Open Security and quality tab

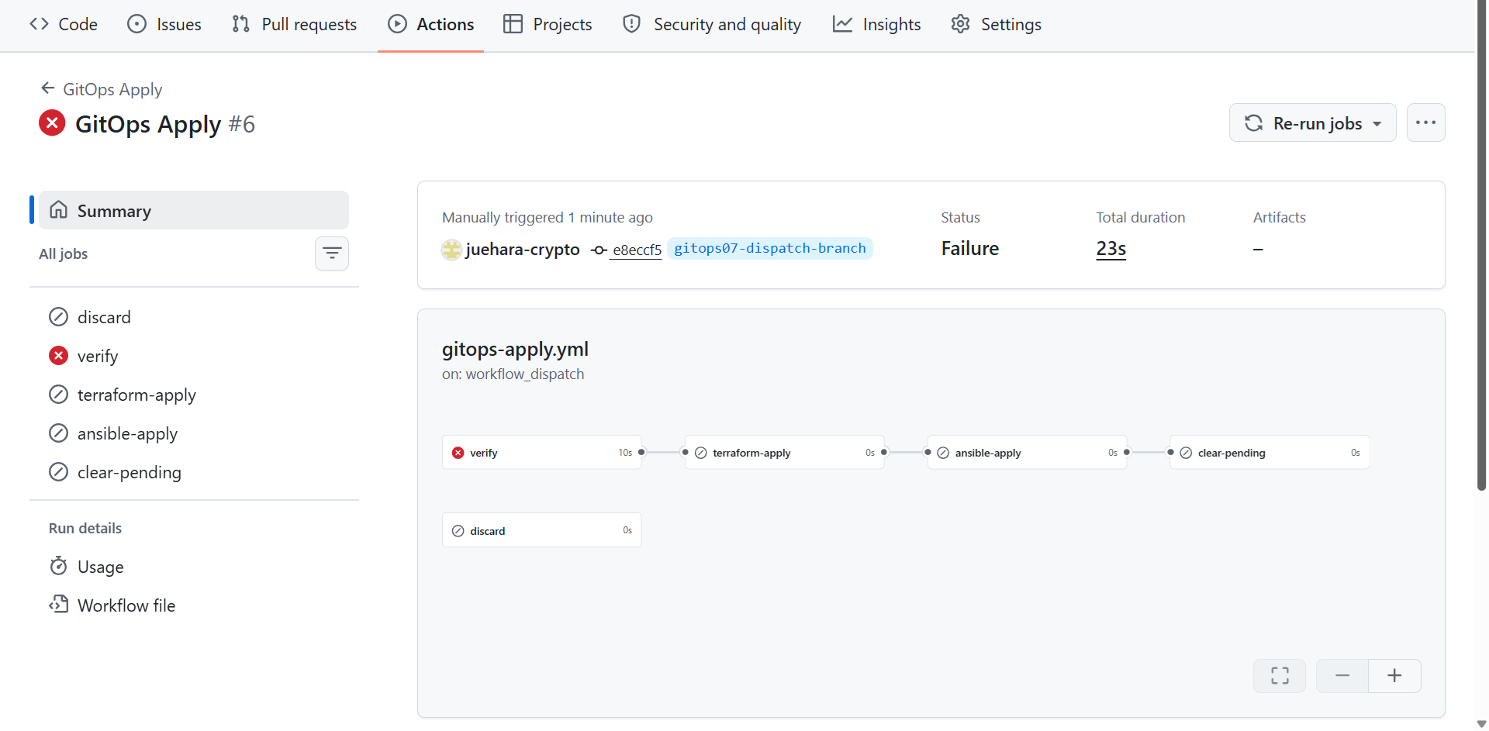tap(712, 24)
